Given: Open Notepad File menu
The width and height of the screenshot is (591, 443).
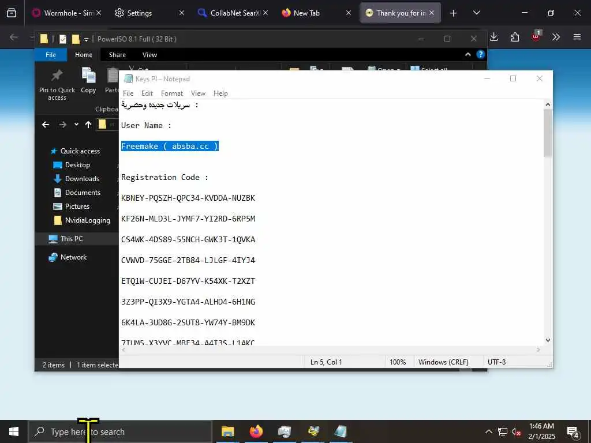Looking at the screenshot, I should click(128, 93).
